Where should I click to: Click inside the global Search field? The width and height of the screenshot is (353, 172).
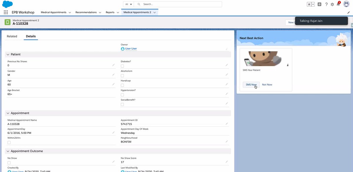(x=176, y=4)
